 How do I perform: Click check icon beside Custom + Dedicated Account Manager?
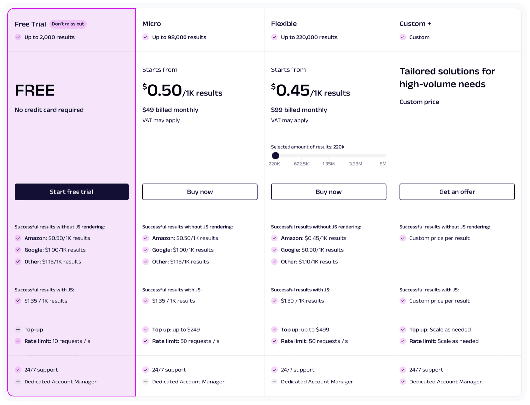pyautogui.click(x=403, y=382)
